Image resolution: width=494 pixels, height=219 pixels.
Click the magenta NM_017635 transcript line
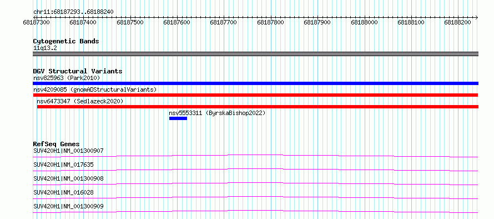click(255, 170)
